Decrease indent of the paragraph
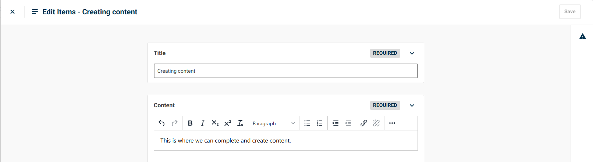This screenshot has height=162, width=593. [x=348, y=123]
